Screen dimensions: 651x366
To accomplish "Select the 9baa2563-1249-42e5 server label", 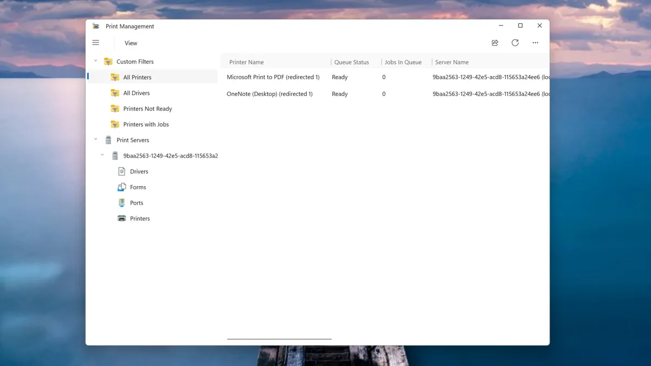I will click(170, 156).
